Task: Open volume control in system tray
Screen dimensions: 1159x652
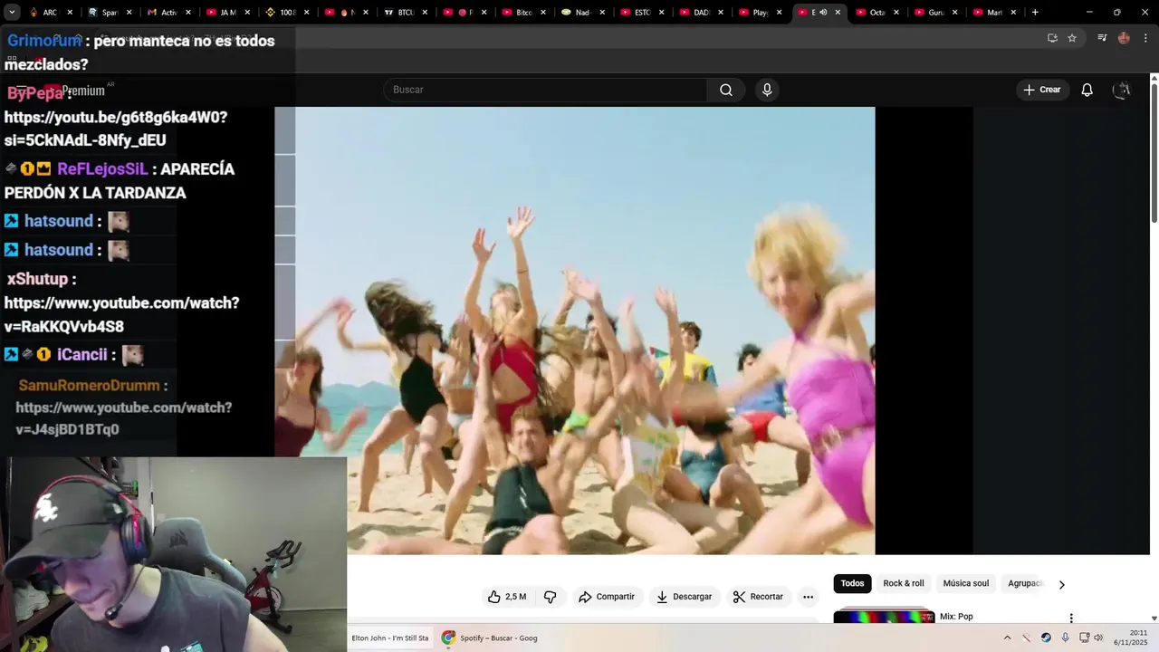Action: [x=1098, y=638]
